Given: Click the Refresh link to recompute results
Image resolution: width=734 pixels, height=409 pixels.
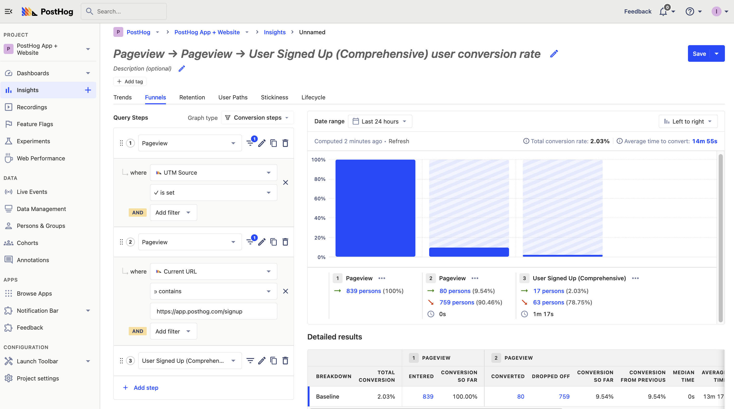Looking at the screenshot, I should pos(399,141).
